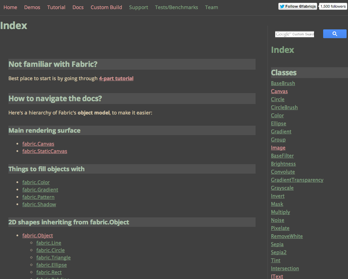Open the Tutorial menu item
This screenshot has height=279, width=348.
click(56, 7)
